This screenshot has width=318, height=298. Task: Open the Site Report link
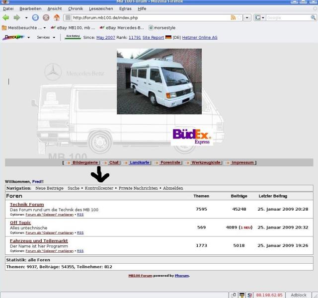[x=153, y=38]
